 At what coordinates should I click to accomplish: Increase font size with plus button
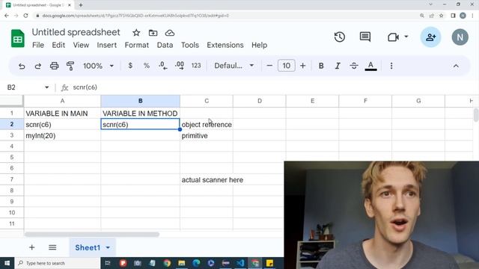pyautogui.click(x=302, y=66)
